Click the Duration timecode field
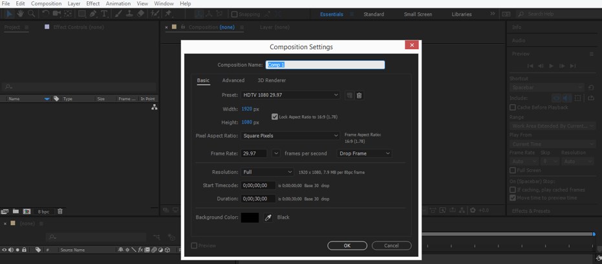Image resolution: width=602 pixels, height=264 pixels. [x=259, y=199]
